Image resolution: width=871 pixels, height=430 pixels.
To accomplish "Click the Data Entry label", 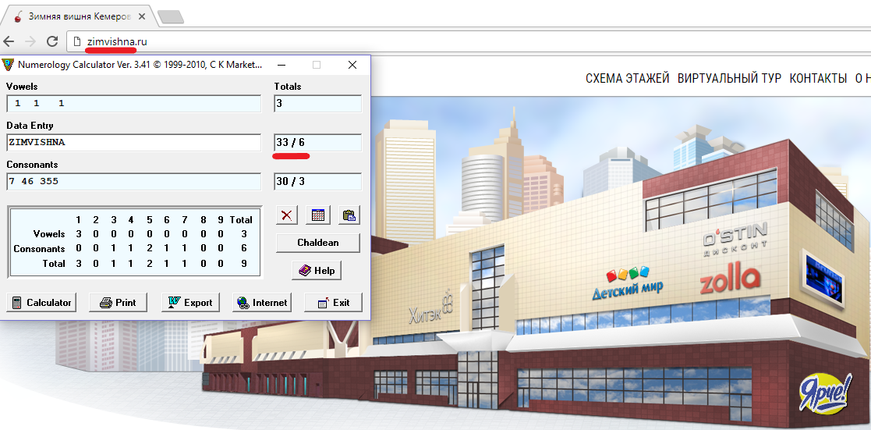I will click(x=30, y=126).
